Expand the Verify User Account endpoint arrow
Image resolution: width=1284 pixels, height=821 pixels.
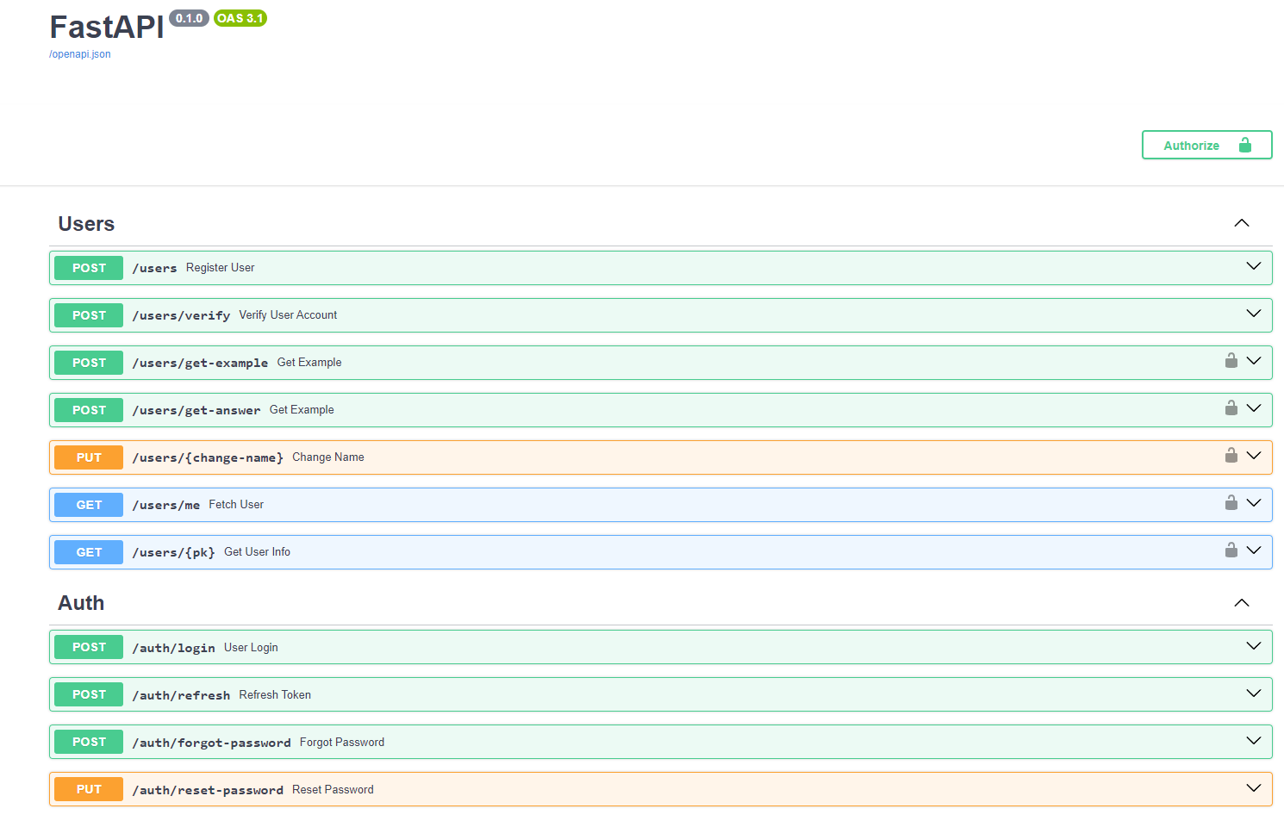(1254, 314)
